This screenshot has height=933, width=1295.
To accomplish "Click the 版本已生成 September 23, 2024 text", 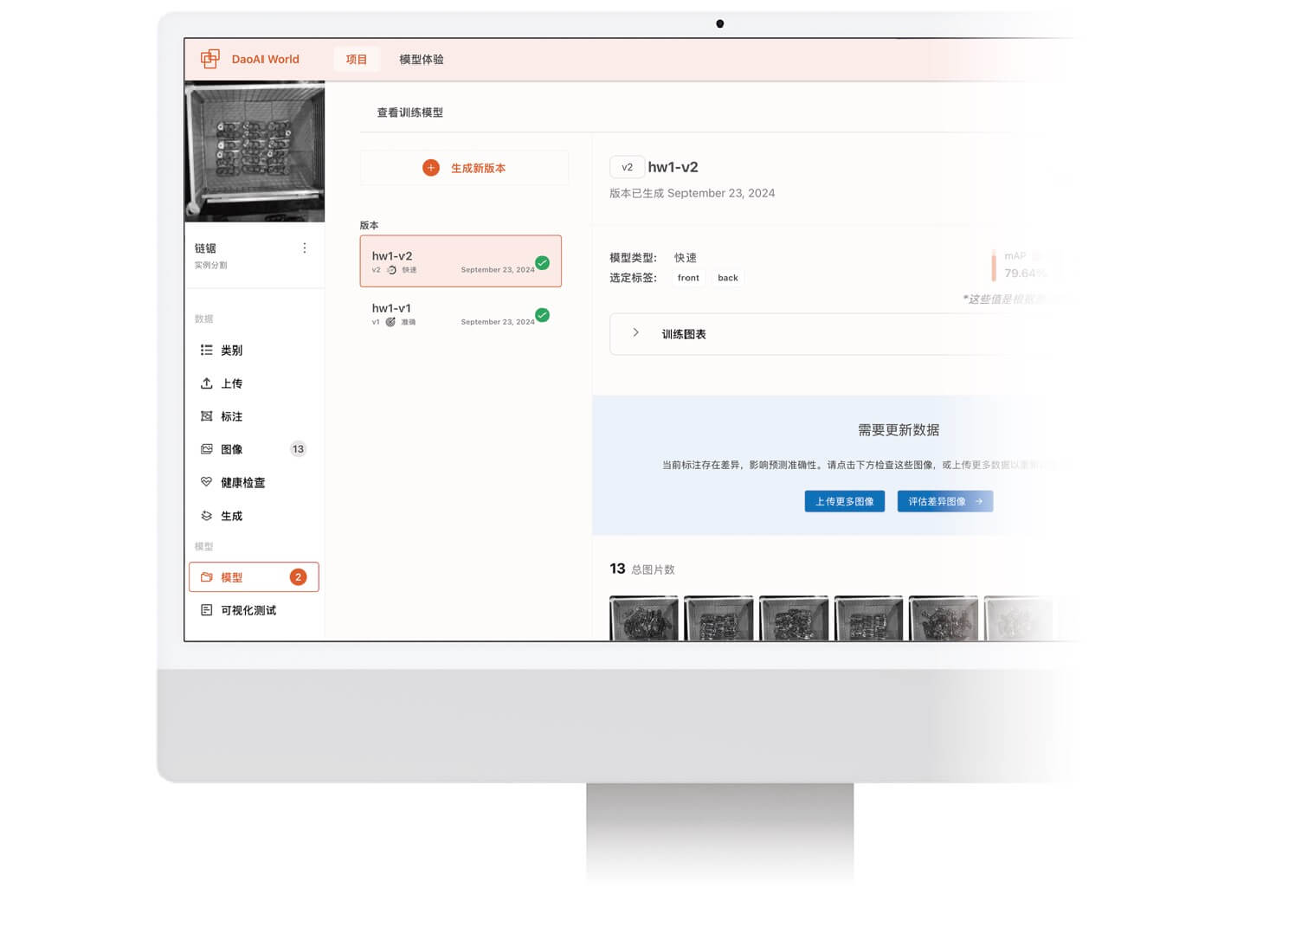I will click(x=693, y=193).
